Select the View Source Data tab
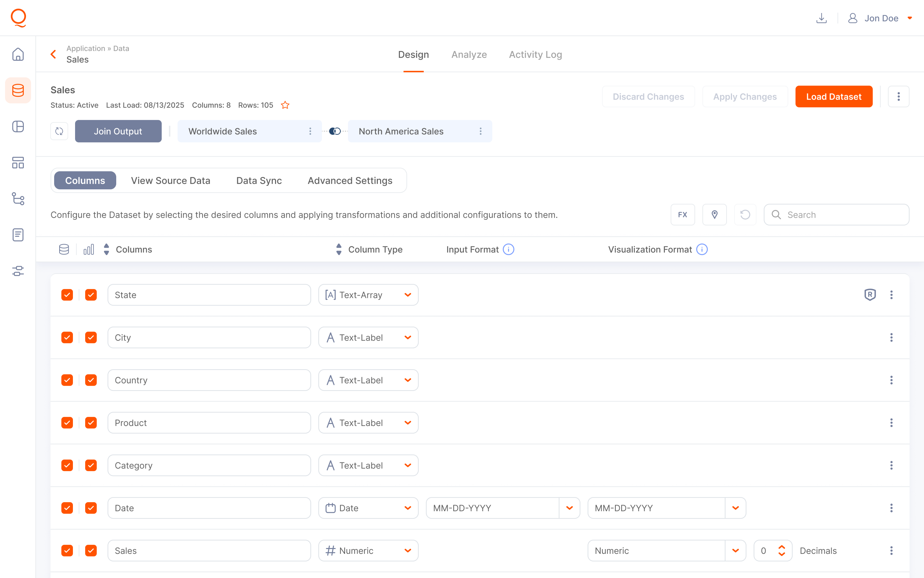This screenshot has width=924, height=578. click(x=170, y=180)
